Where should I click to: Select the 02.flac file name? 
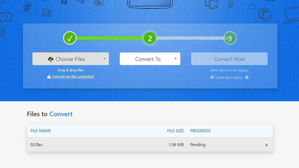click(x=36, y=144)
